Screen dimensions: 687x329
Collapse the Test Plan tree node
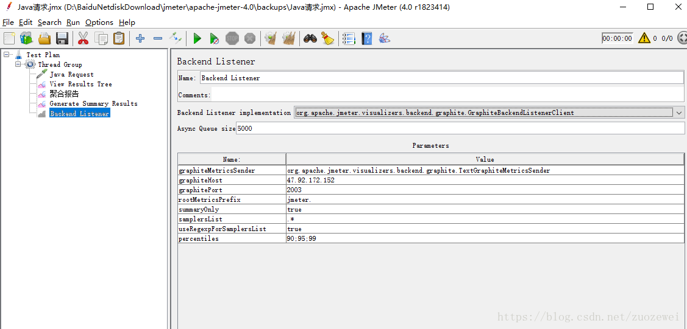tap(6, 55)
